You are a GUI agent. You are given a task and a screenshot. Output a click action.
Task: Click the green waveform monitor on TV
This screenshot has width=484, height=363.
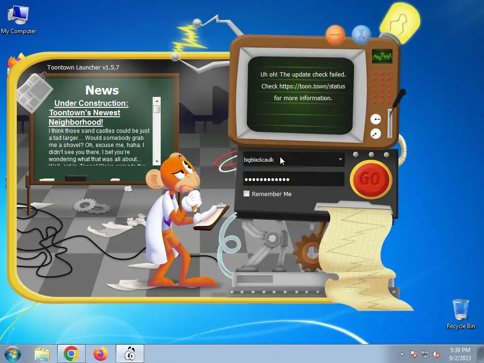[382, 56]
